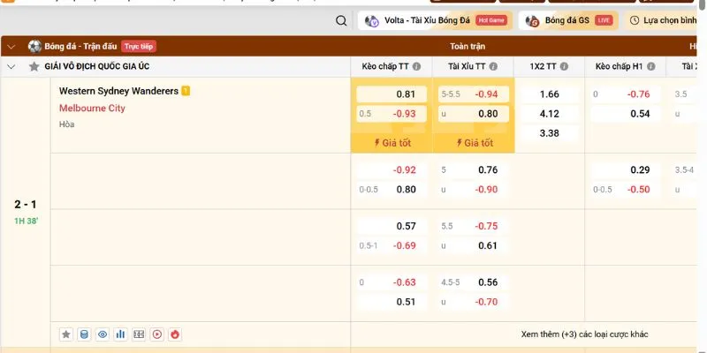The height and width of the screenshot is (353, 707).
Task: Click the search magnifier icon
Action: (342, 20)
